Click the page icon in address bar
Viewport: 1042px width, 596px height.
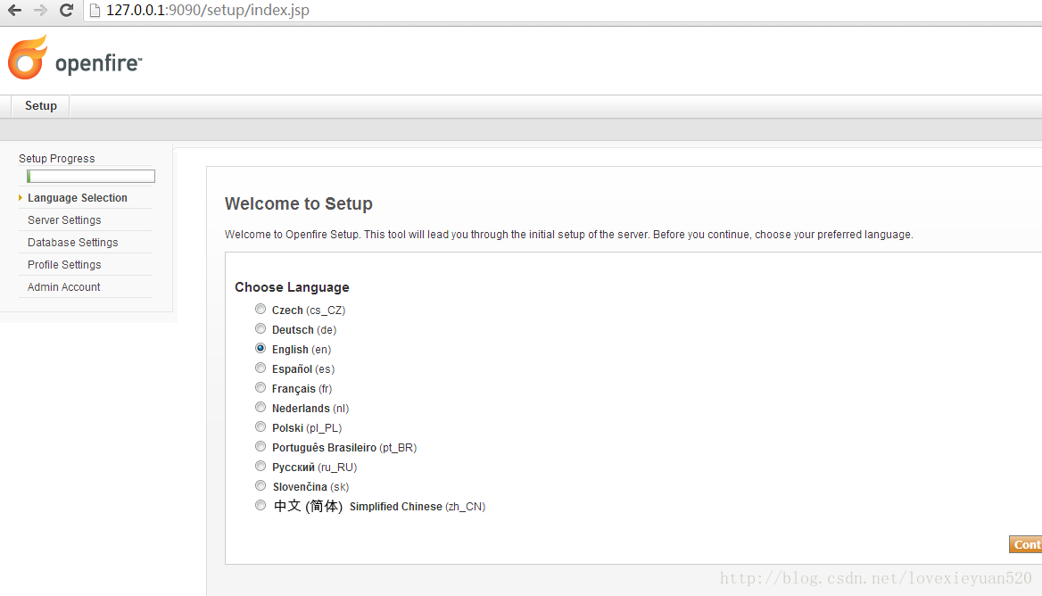pos(95,10)
